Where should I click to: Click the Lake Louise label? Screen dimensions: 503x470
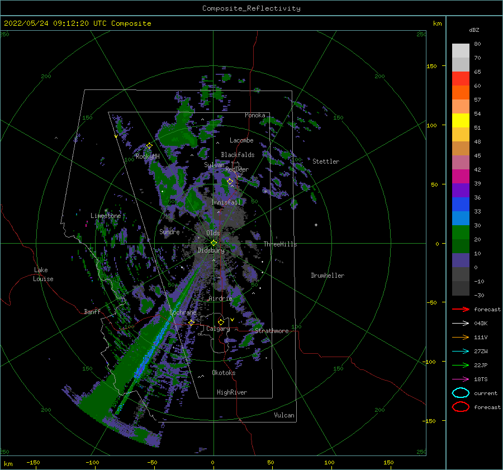click(x=43, y=274)
